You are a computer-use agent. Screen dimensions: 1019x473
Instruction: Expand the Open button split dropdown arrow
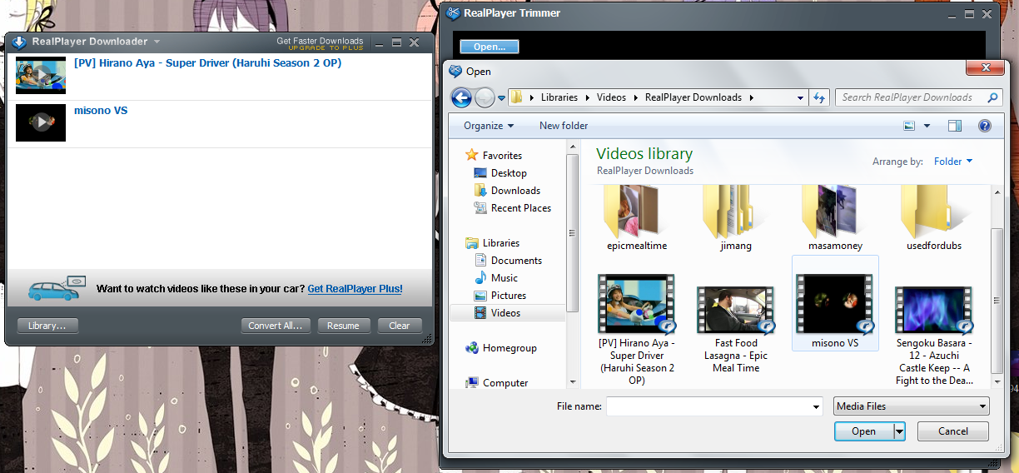coord(899,431)
